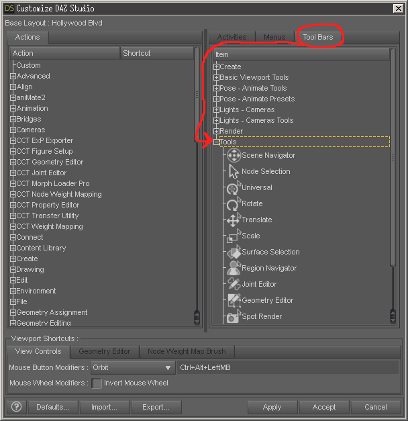Open Geometry Editor viewport shortcuts tab
Viewport: 408px width, 421px height.
pos(105,351)
